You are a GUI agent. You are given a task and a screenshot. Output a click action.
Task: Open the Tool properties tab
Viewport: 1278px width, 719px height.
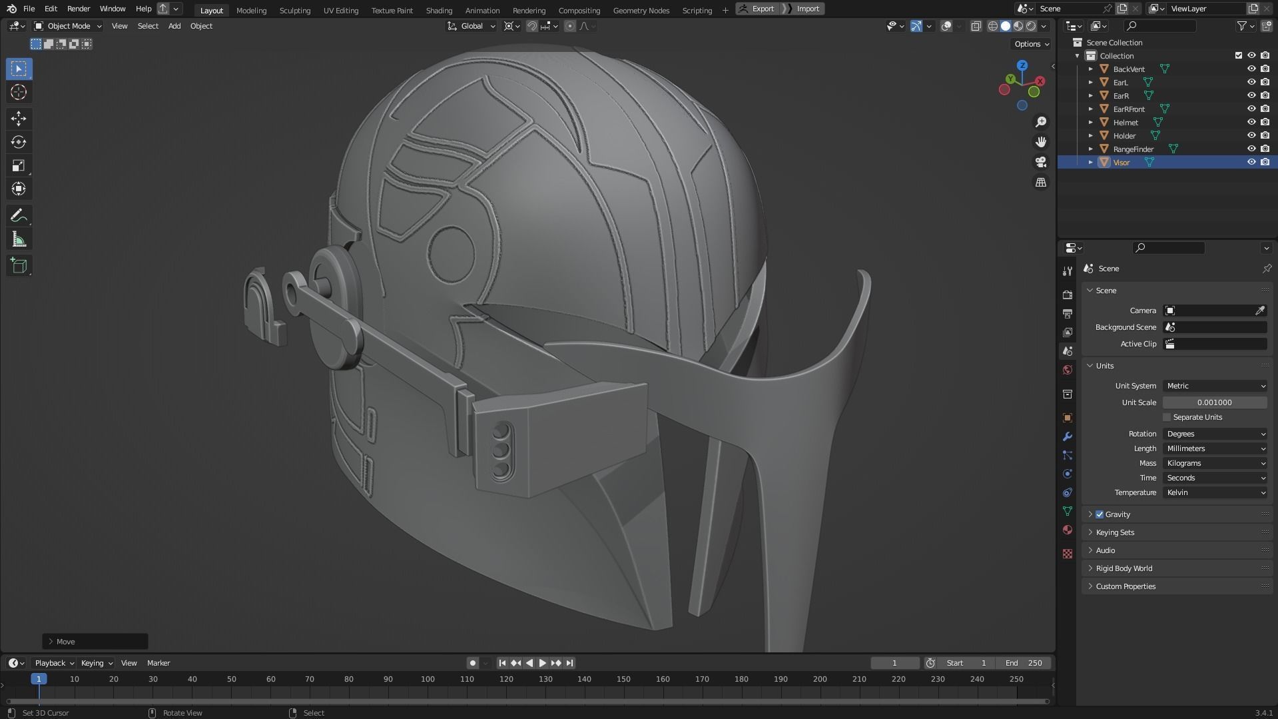tap(1068, 271)
